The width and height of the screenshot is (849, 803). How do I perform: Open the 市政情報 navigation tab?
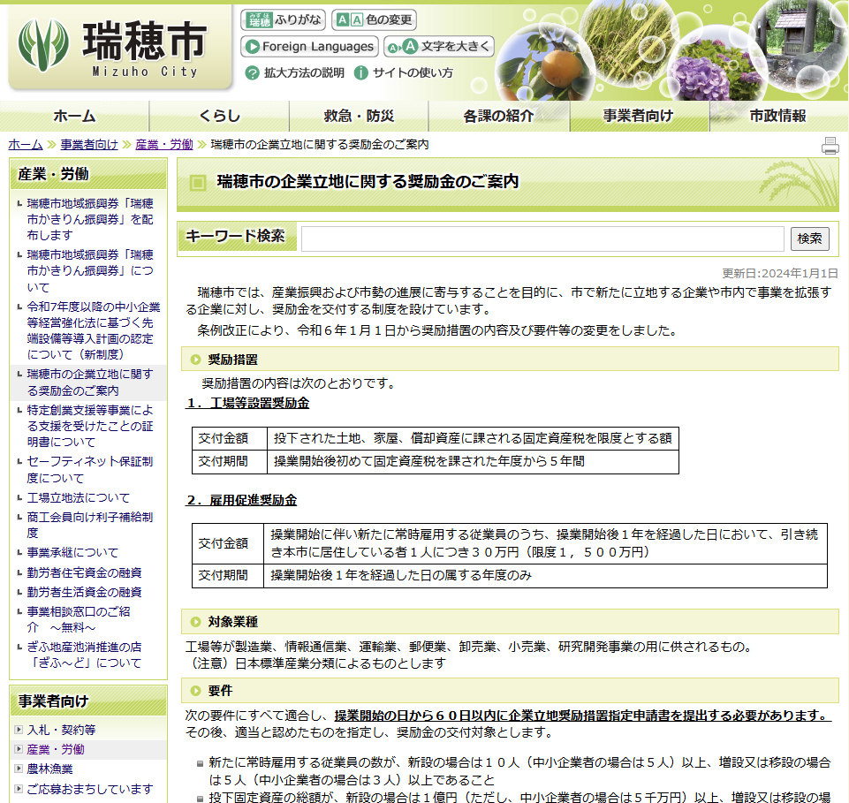click(x=778, y=116)
